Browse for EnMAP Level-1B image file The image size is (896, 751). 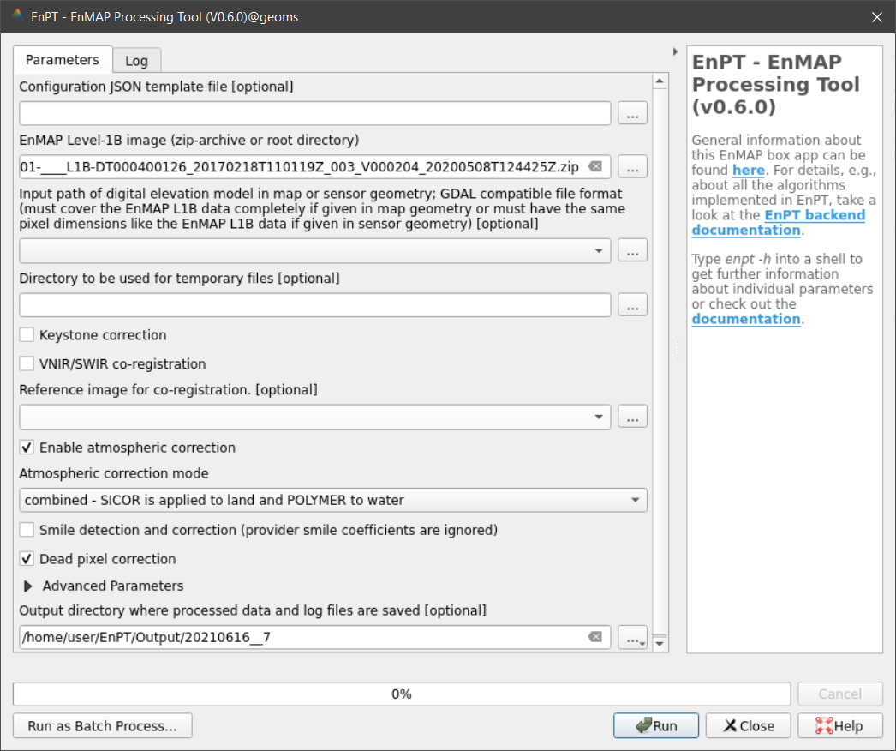[x=632, y=166]
